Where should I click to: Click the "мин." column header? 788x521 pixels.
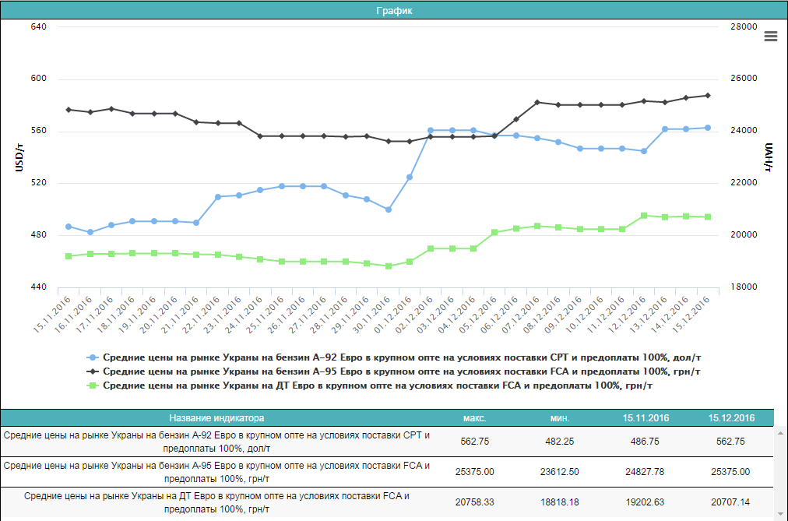click(x=559, y=417)
